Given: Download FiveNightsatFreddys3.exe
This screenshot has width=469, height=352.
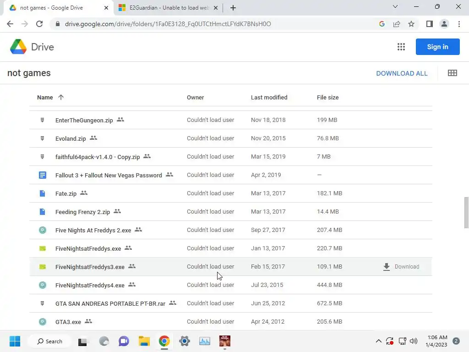Looking at the screenshot, I should pos(401,267).
